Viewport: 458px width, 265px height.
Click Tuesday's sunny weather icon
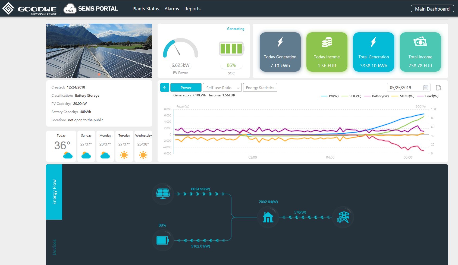pos(124,155)
